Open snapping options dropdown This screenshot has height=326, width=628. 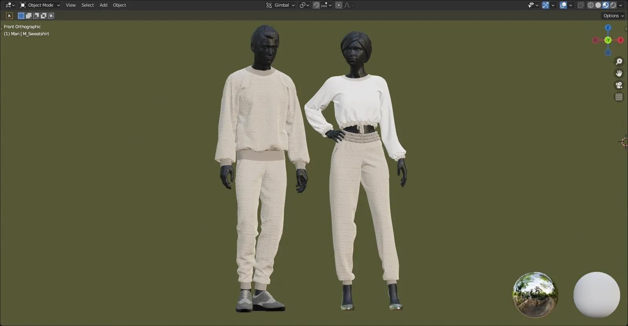click(x=327, y=5)
